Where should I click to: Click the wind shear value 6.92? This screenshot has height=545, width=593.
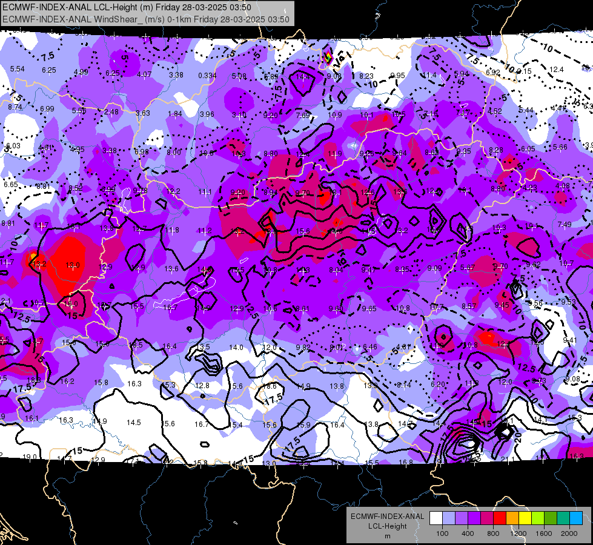(x=493, y=72)
